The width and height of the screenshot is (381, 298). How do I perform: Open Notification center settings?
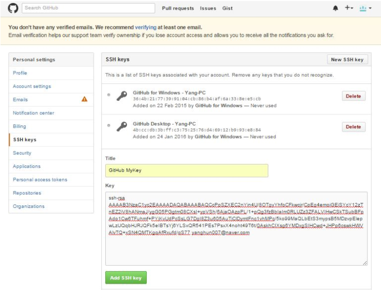(33, 113)
